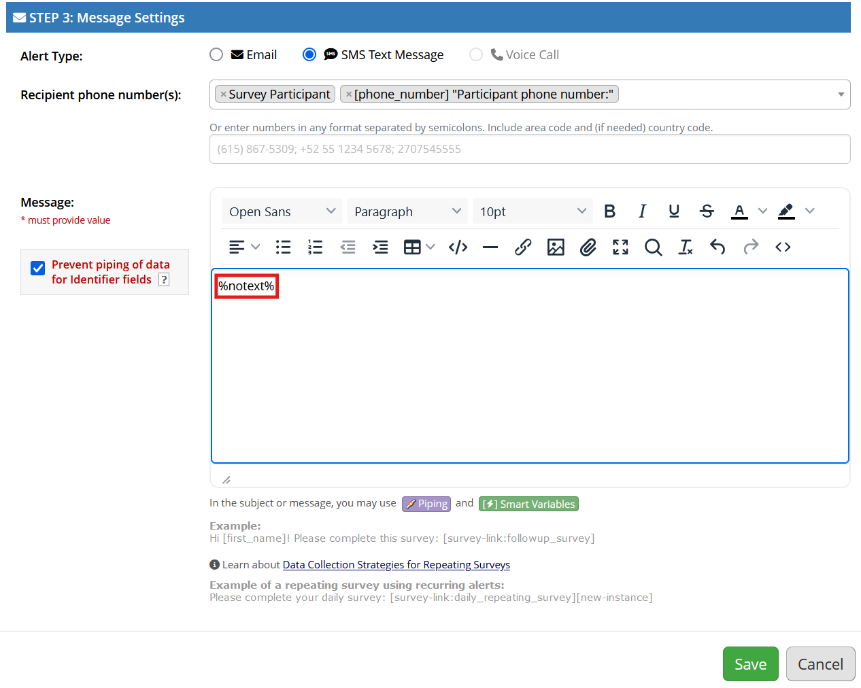Open help for Identifier fields piping
This screenshot has height=688, width=861.
pos(164,280)
